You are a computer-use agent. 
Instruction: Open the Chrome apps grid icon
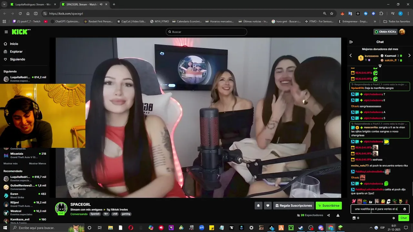click(x=4, y=22)
